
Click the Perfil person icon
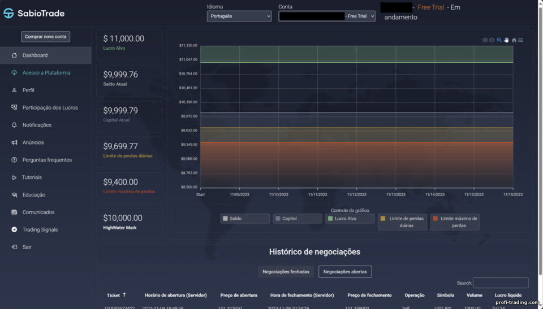tap(14, 90)
